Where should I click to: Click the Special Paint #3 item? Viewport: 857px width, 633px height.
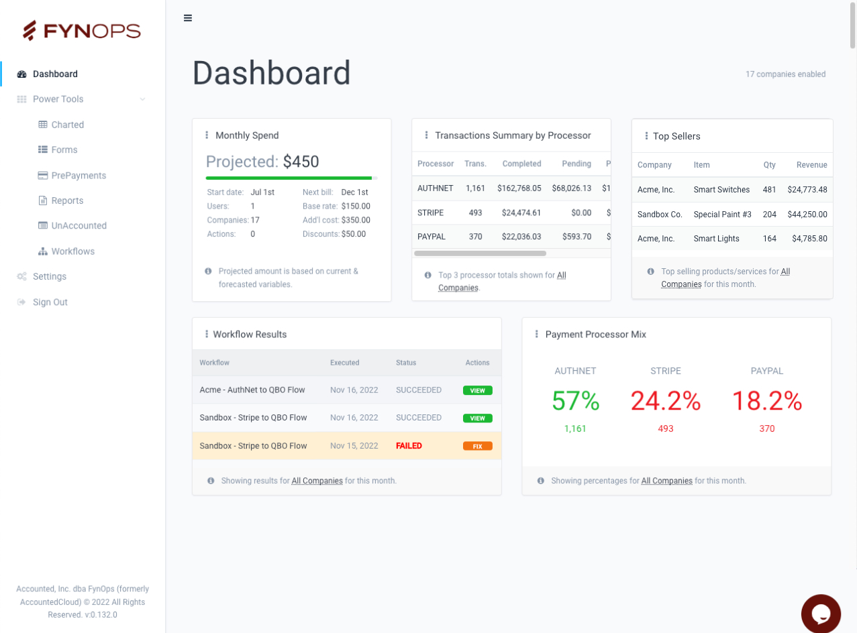[723, 215]
